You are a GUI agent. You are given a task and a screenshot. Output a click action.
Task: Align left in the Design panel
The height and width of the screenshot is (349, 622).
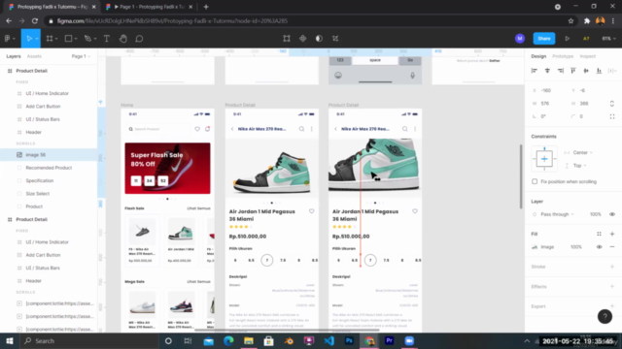coord(535,71)
